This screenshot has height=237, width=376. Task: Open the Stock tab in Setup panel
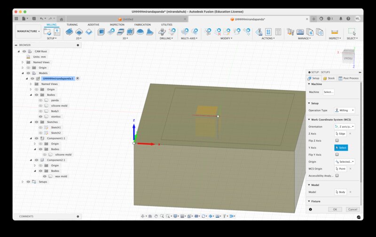(x=329, y=78)
